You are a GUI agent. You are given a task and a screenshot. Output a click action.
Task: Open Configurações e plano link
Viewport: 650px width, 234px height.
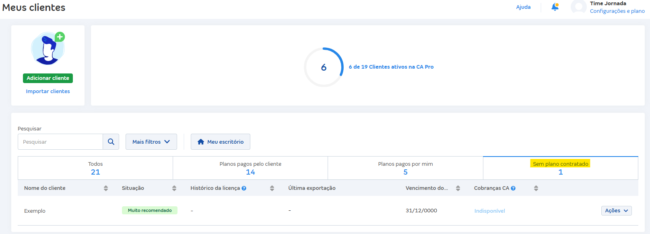pos(617,11)
